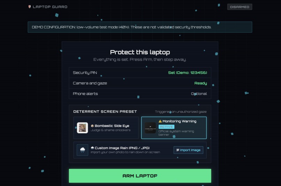Click the Ready status for camera
The height and width of the screenshot is (186, 281).
click(x=200, y=83)
